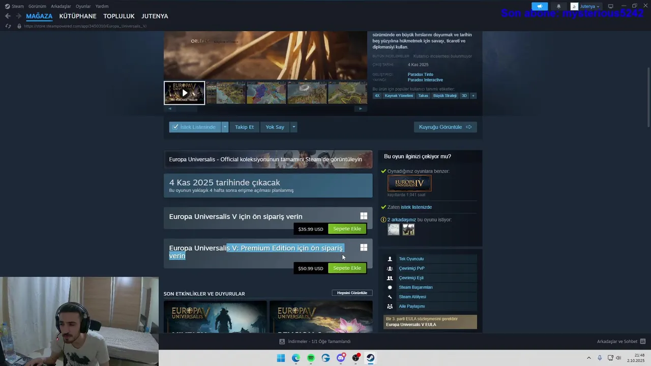Open the Paradox Tinto developer link
651x366 pixels.
[420, 74]
